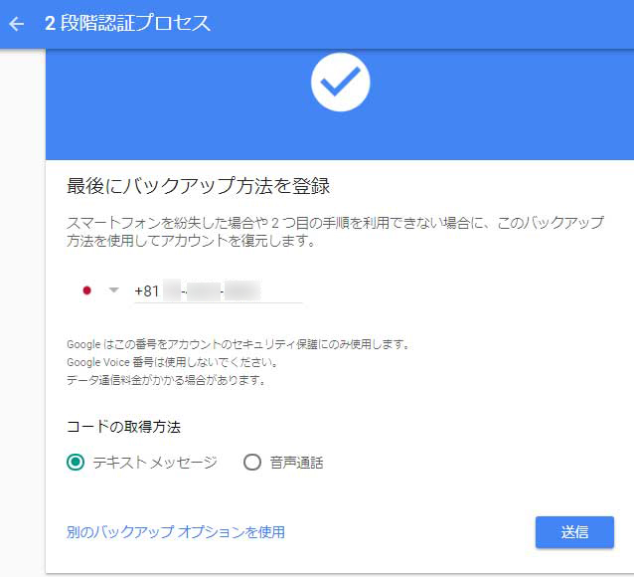This screenshot has height=577, width=634.
Task: Click the テキスト メッセージ option label
Action: (155, 462)
